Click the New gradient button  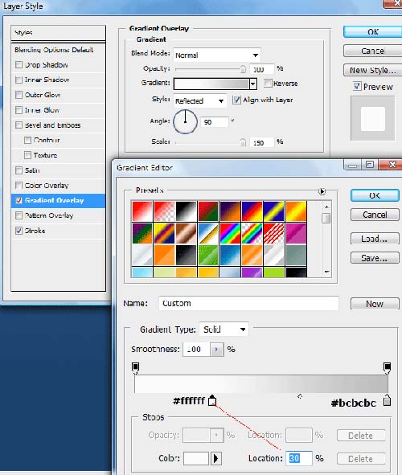pos(375,304)
